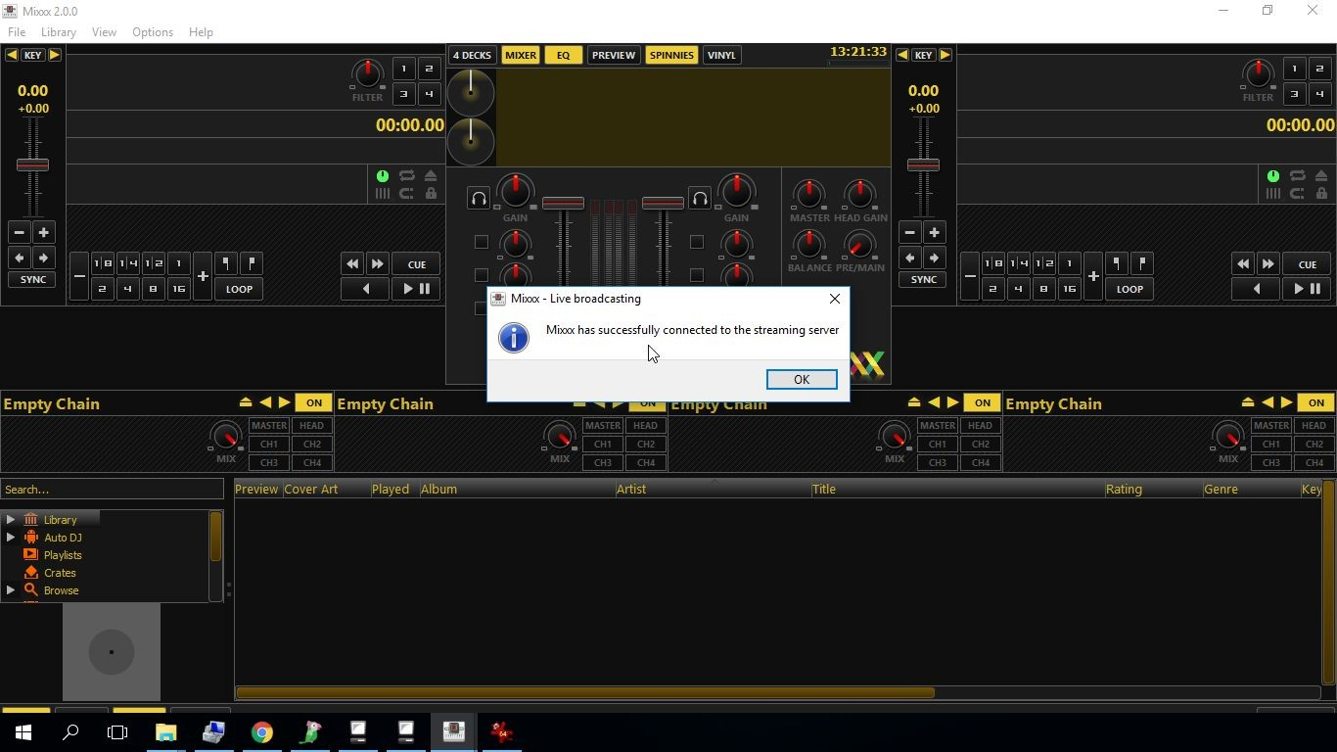The height and width of the screenshot is (752, 1337).
Task: Click right deck fast forward icon
Action: click(1268, 264)
